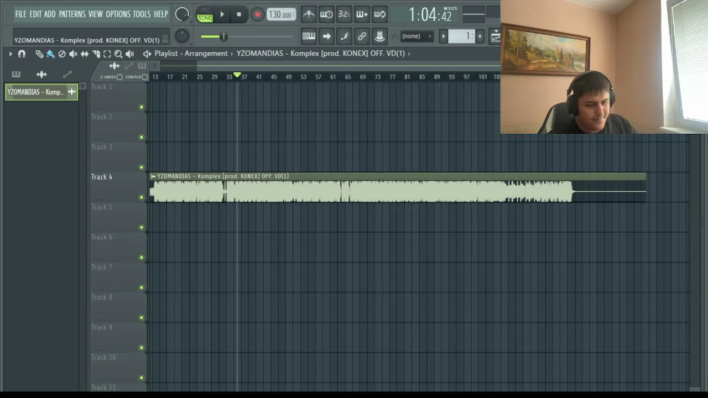
Task: Click the speaker icon before Playlist title
Action: point(147,54)
